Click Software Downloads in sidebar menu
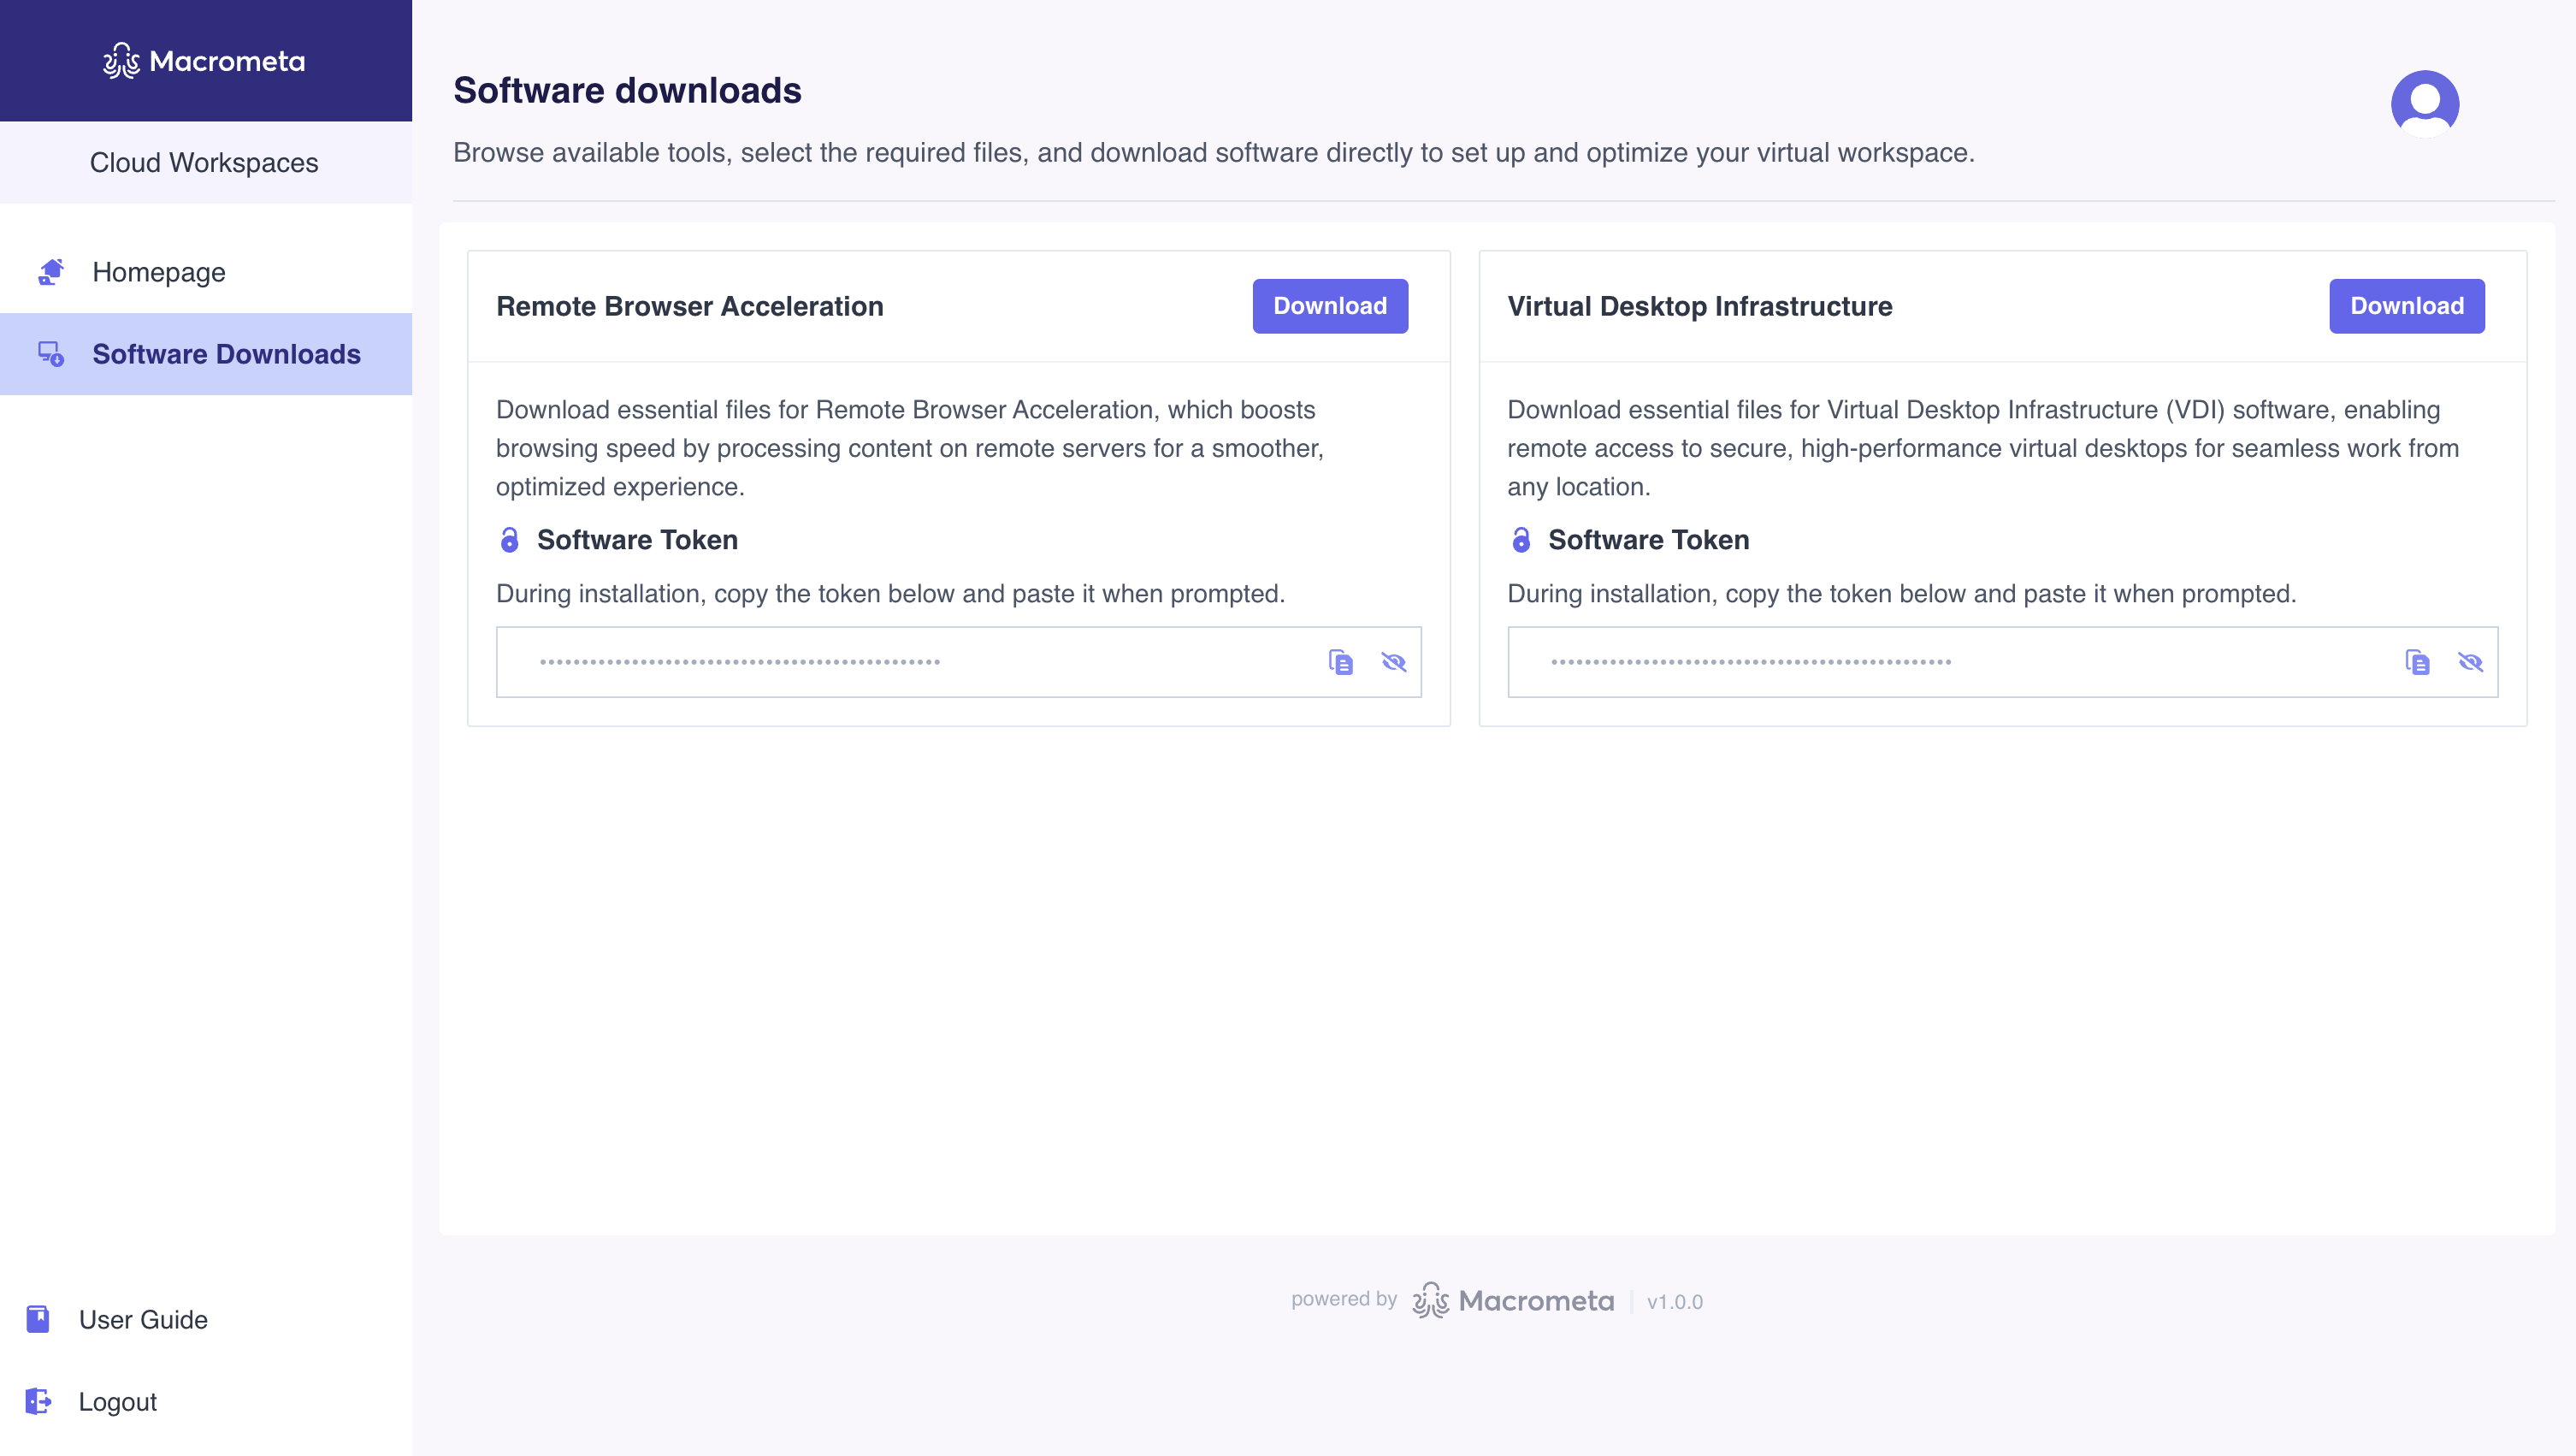 pos(227,354)
